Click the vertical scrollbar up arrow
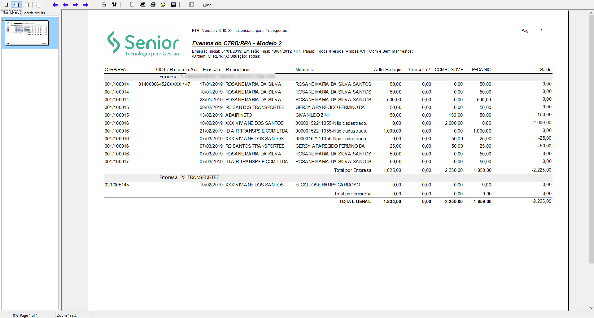The image size is (594, 318). point(591,13)
